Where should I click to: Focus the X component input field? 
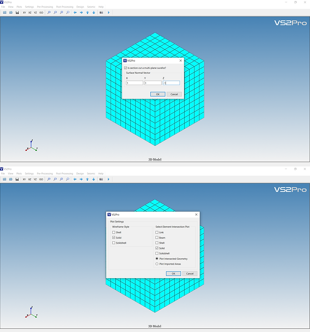pos(135,83)
